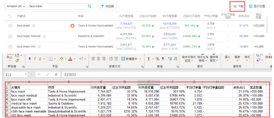The image size is (274, 118).
Task: Open external link icon next to face mask n95
Action: click(39, 47)
